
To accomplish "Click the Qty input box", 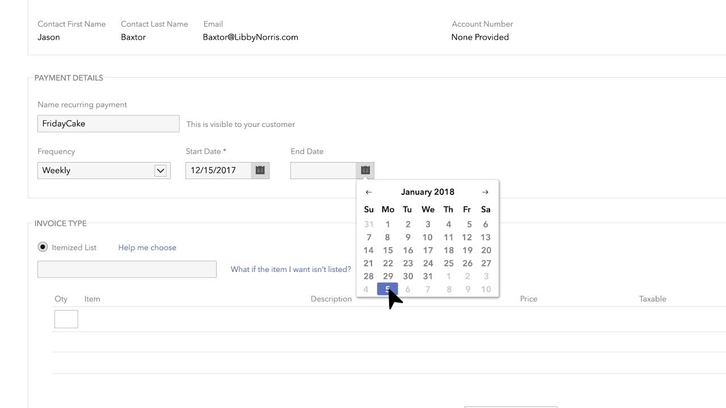I will [66, 319].
